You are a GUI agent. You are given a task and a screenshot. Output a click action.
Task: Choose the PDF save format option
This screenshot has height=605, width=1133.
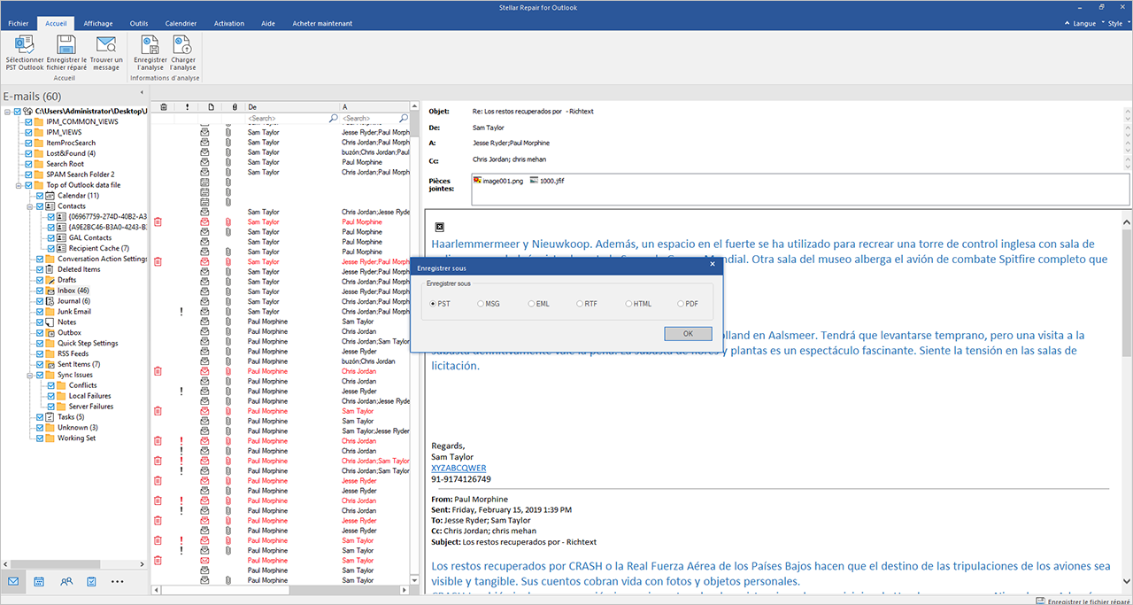click(681, 304)
